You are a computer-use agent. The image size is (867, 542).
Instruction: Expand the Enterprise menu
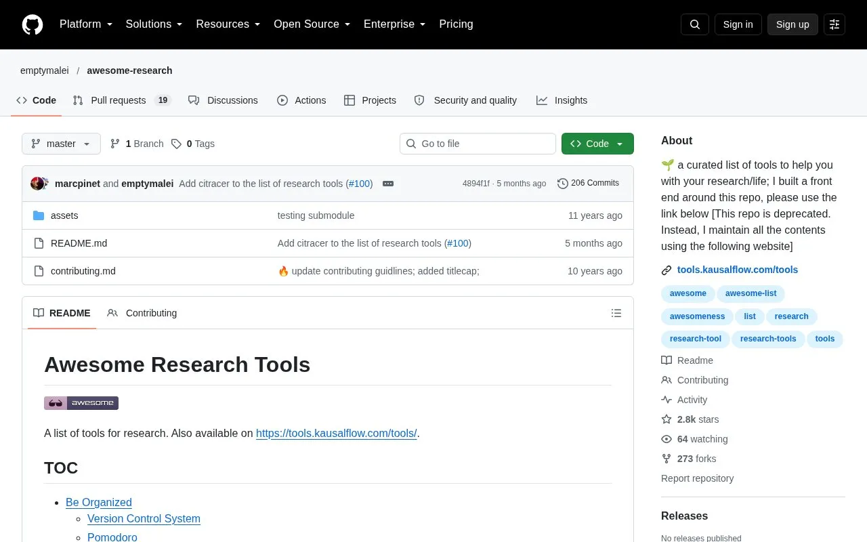click(x=395, y=24)
